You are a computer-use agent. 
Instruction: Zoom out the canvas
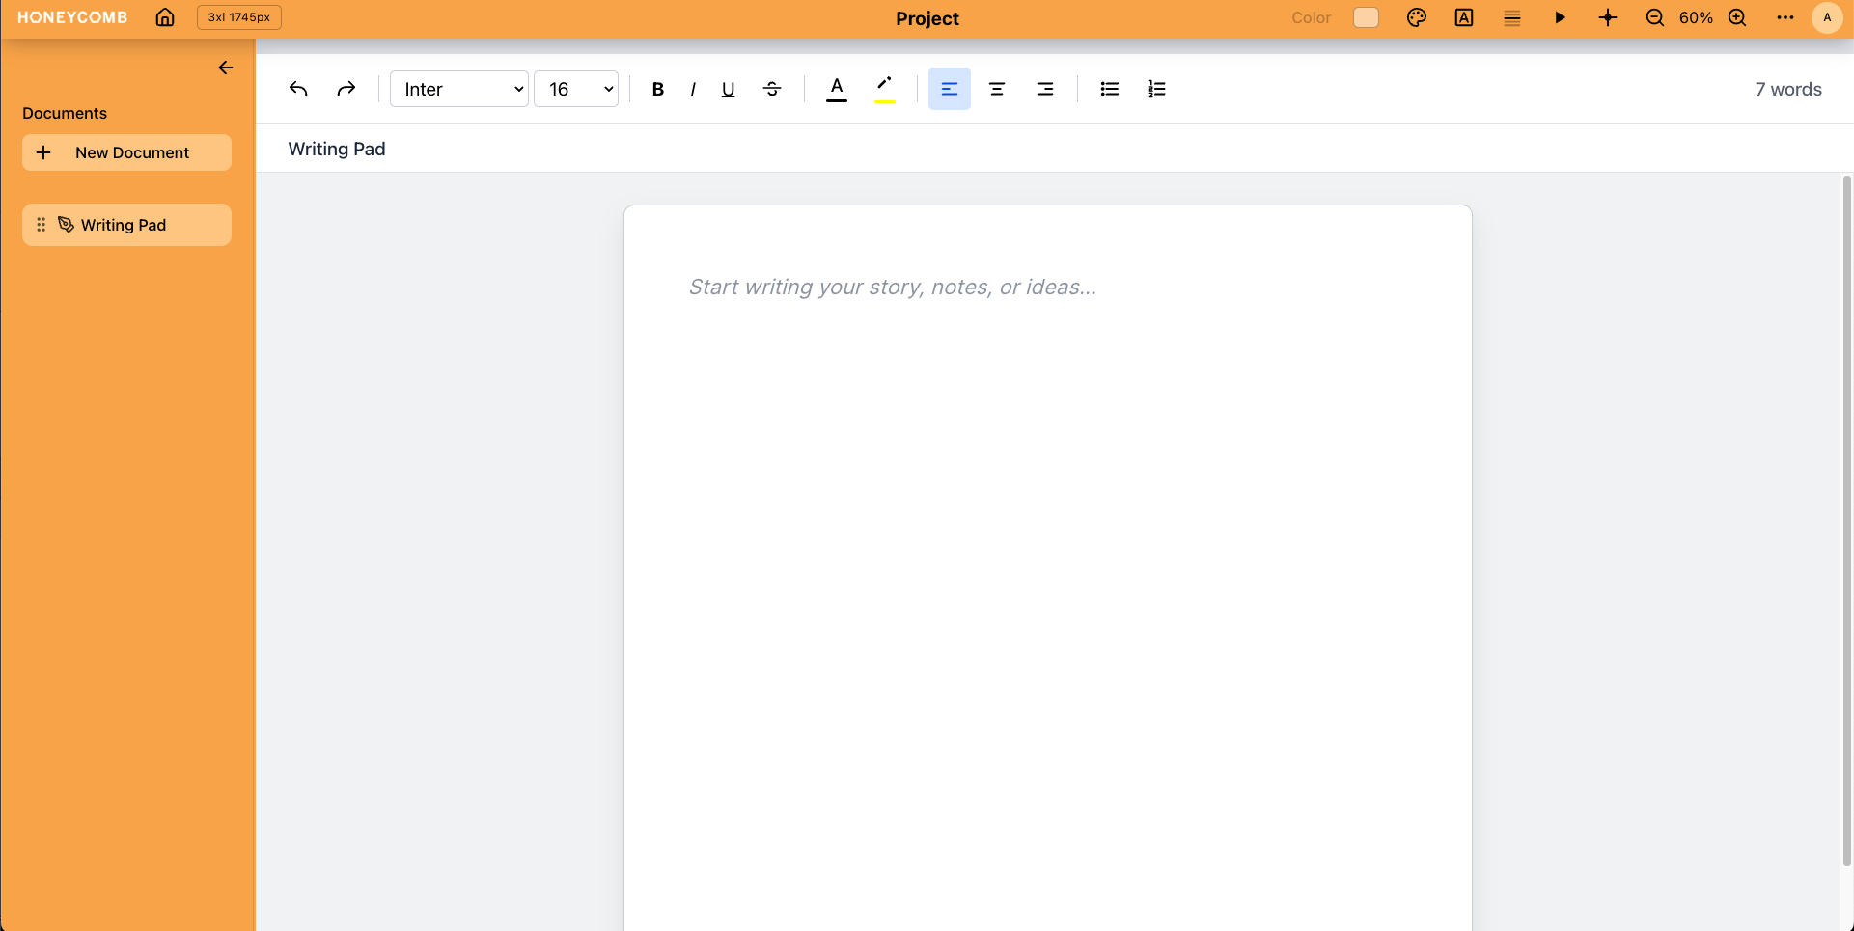point(1655,17)
